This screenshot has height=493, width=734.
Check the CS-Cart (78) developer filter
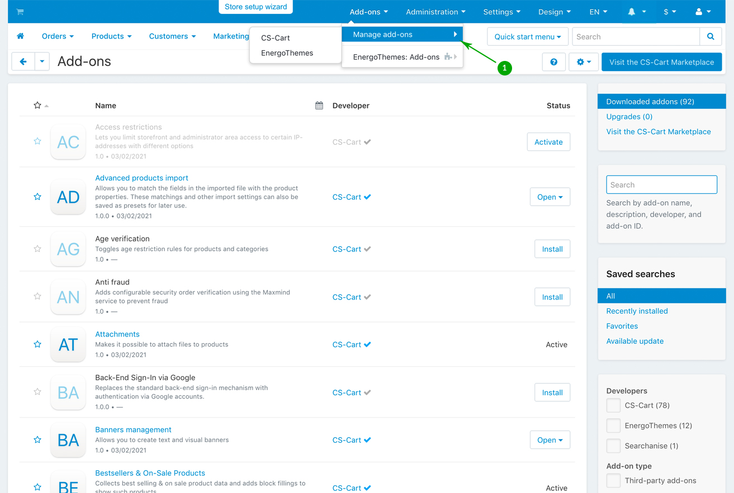(x=613, y=405)
